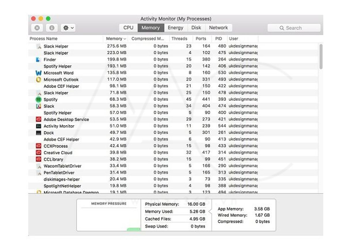Select the Memory tab
This screenshot has width=346, height=251.
click(x=151, y=28)
